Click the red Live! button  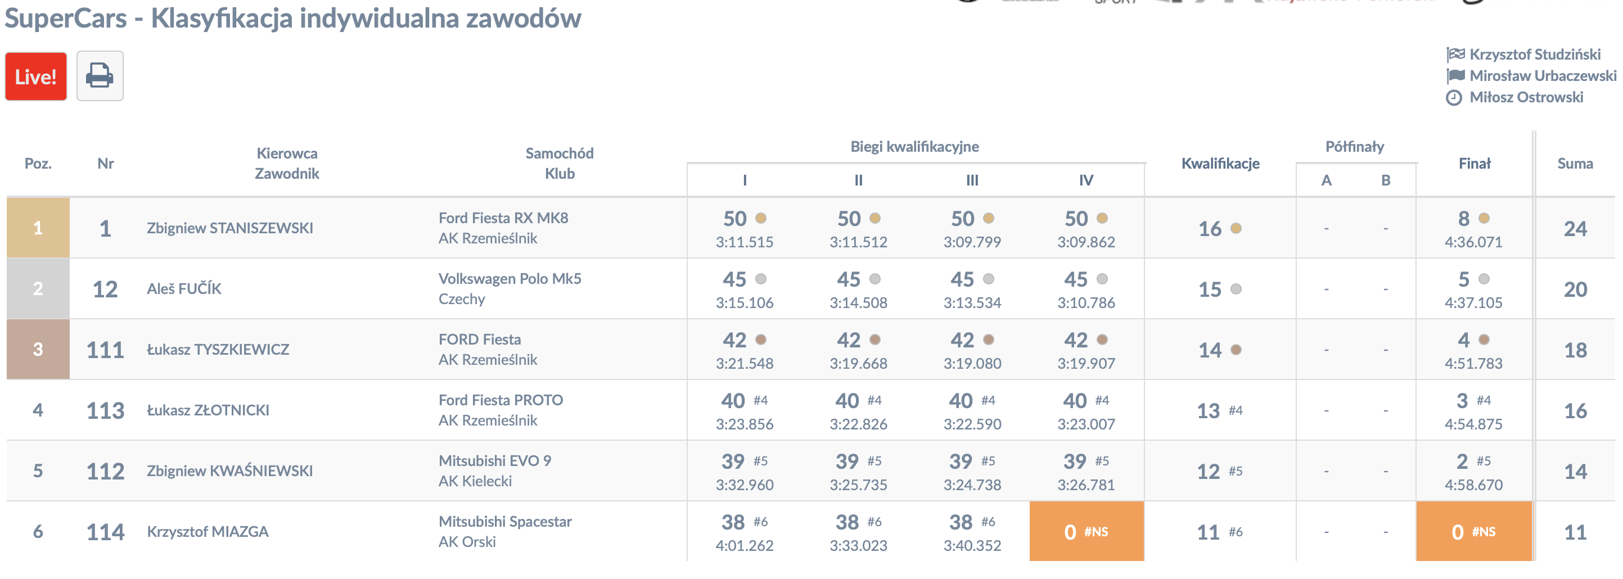coord(36,76)
